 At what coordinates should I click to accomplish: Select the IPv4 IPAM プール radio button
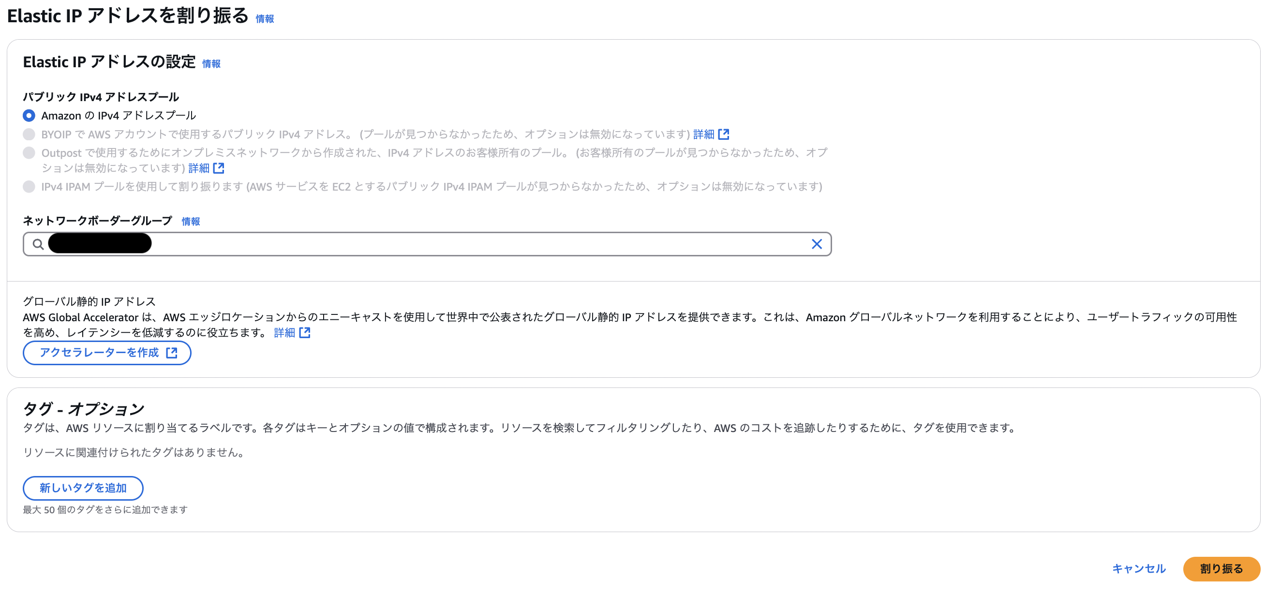(x=29, y=187)
